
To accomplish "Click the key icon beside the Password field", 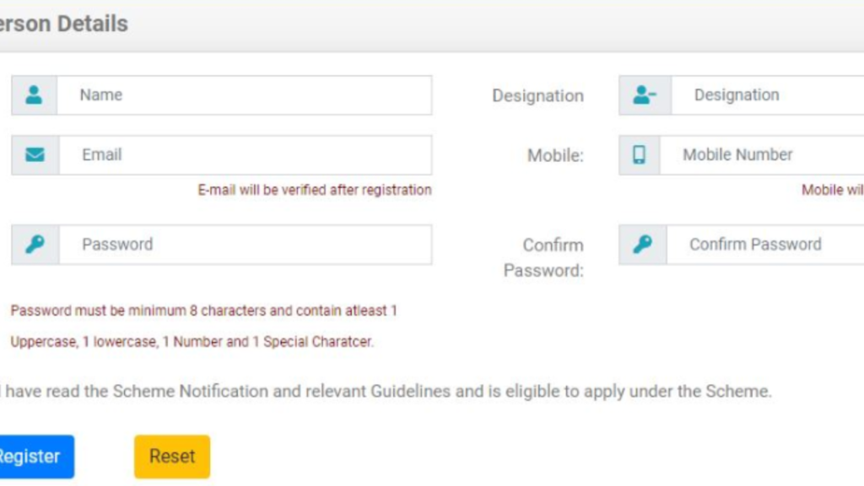I will pyautogui.click(x=35, y=245).
